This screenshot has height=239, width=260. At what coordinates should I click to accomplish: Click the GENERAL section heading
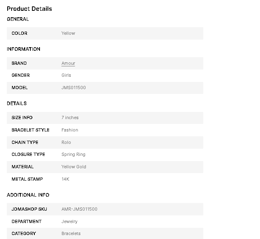point(18,19)
